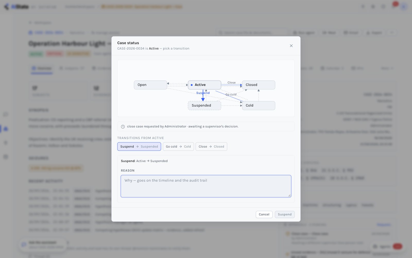Click into the Reason text area

[206, 186]
